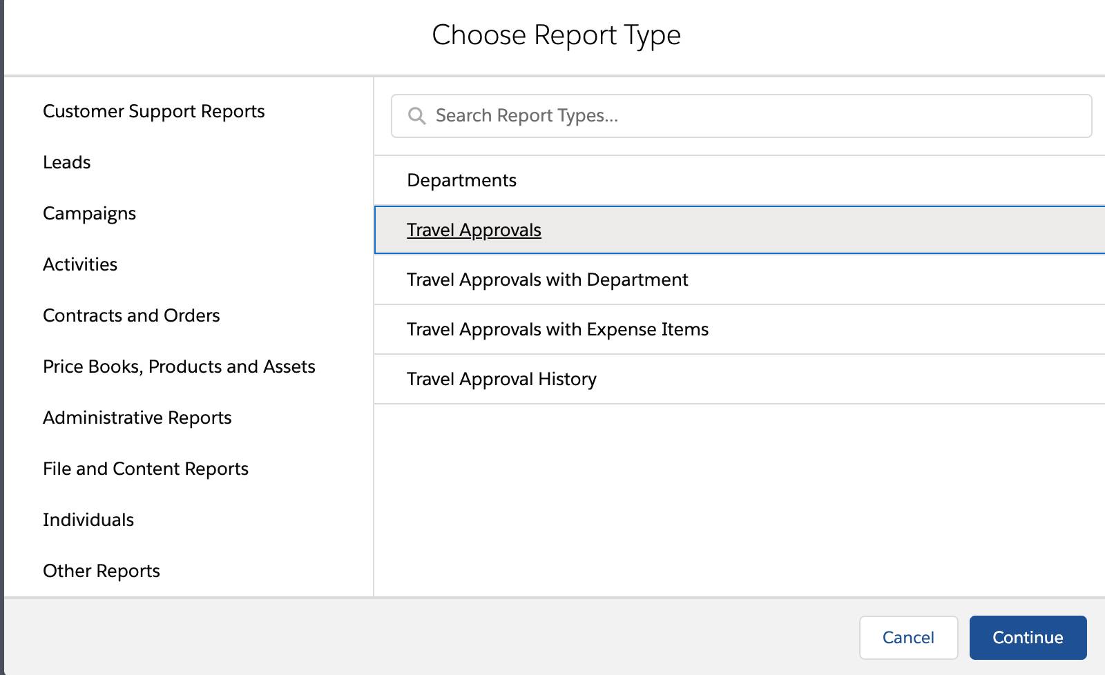The image size is (1105, 675).
Task: Open Price Books, Products and Assets
Action: pos(180,366)
